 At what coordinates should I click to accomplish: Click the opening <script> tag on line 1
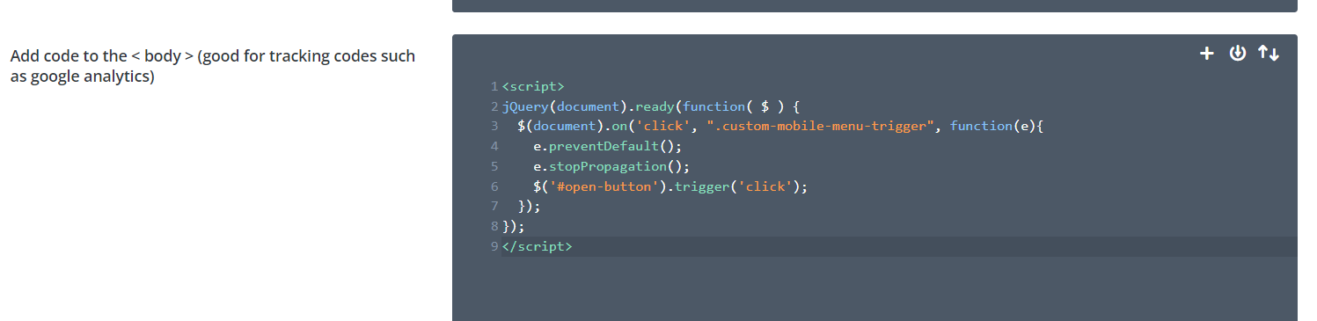coord(533,86)
